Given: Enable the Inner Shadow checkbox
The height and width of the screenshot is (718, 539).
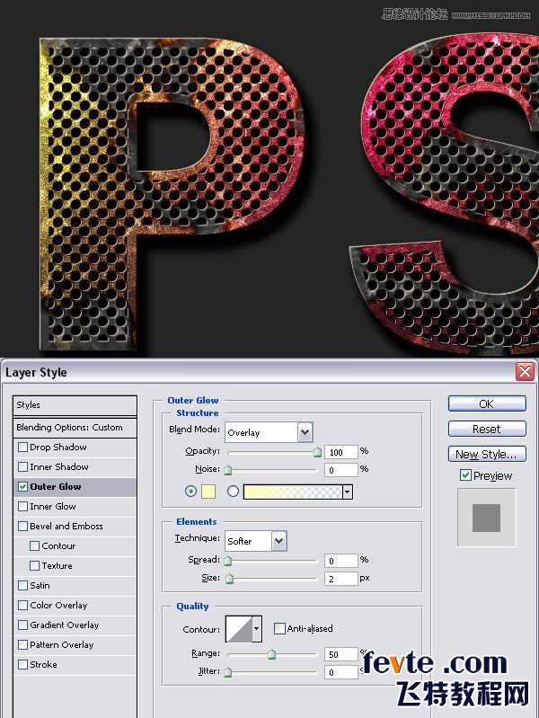Looking at the screenshot, I should coord(22,466).
